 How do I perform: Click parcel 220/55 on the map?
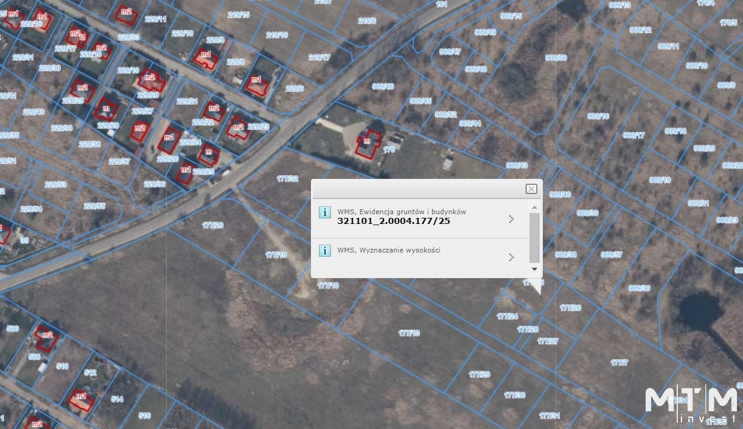(94, 206)
